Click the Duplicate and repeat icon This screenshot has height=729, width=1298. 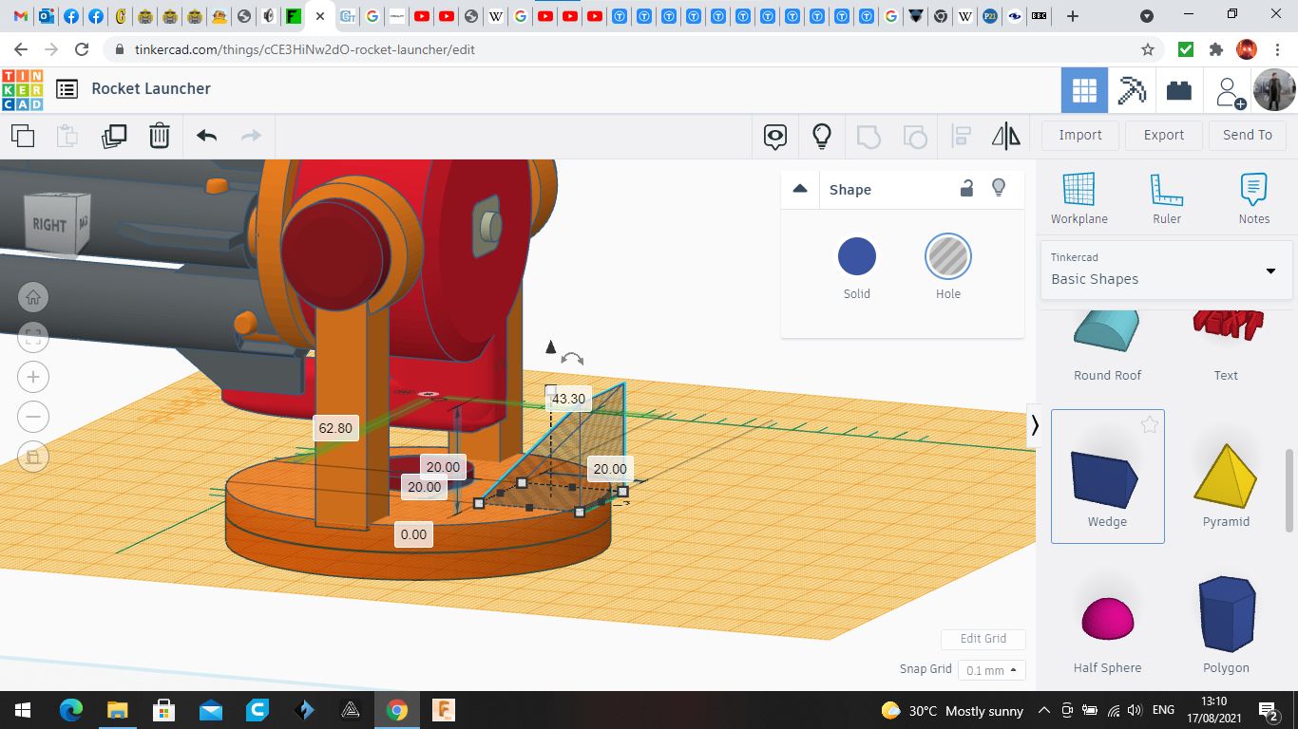pos(114,136)
